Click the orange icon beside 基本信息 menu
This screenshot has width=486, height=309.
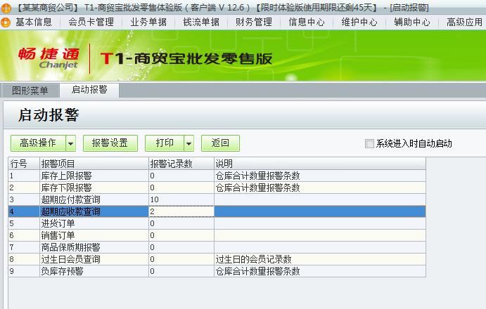coord(6,22)
